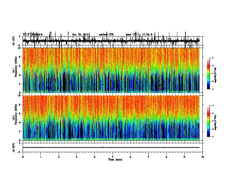Screen dimensions: 228x176
Task: Click the "VLF Spectra" title text
Action: click(x=33, y=35)
